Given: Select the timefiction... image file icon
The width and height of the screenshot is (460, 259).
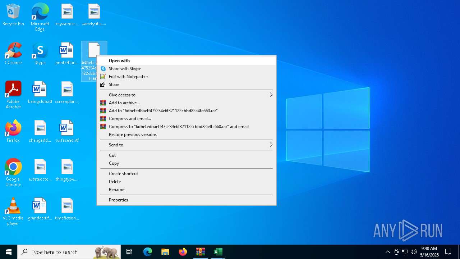Looking at the screenshot, I should coord(67,209).
